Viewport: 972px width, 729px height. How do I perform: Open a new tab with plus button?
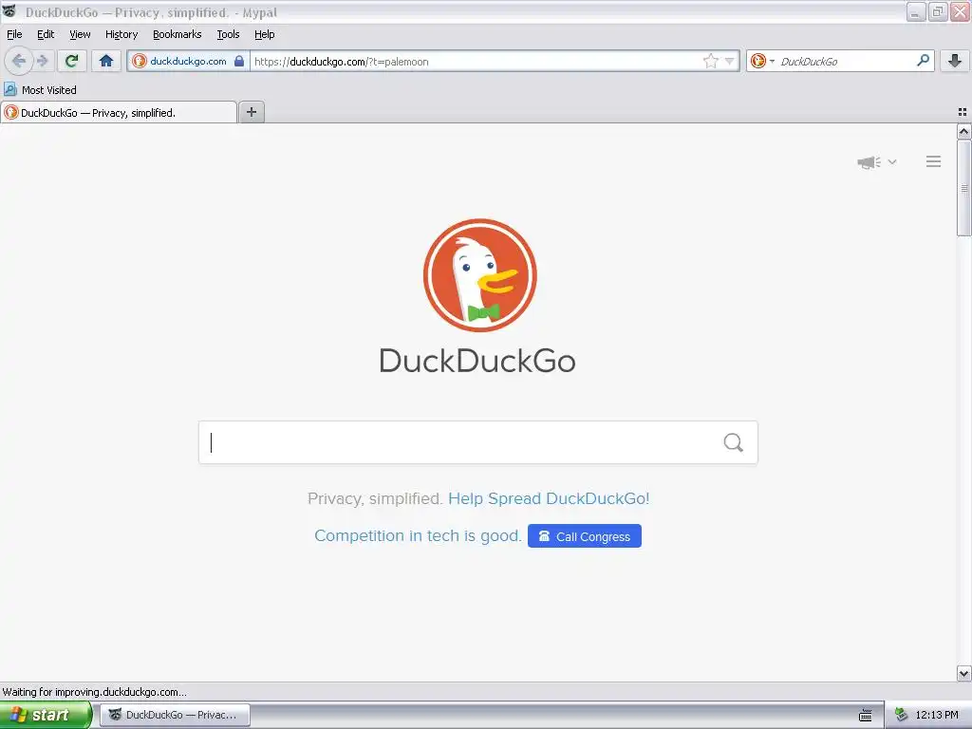[x=252, y=112]
